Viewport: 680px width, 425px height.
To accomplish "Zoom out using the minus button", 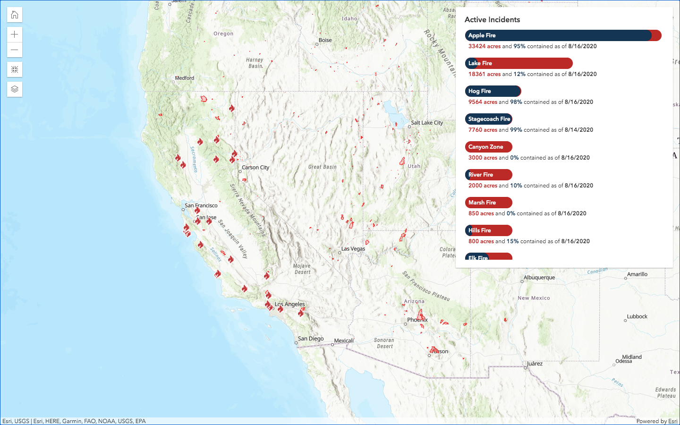I will pos(15,50).
